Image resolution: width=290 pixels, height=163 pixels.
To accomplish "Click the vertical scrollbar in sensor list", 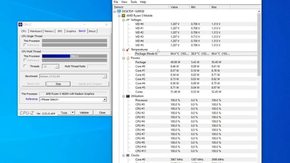I will [259, 44].
